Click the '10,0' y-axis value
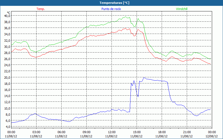223x139 pixels. [7, 108]
